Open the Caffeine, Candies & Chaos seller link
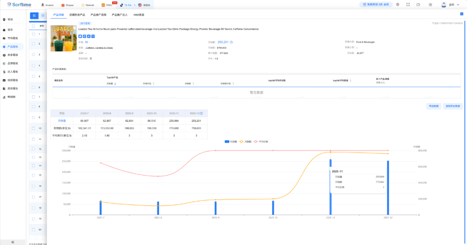The width and height of the screenshot is (467, 245). (x=99, y=48)
